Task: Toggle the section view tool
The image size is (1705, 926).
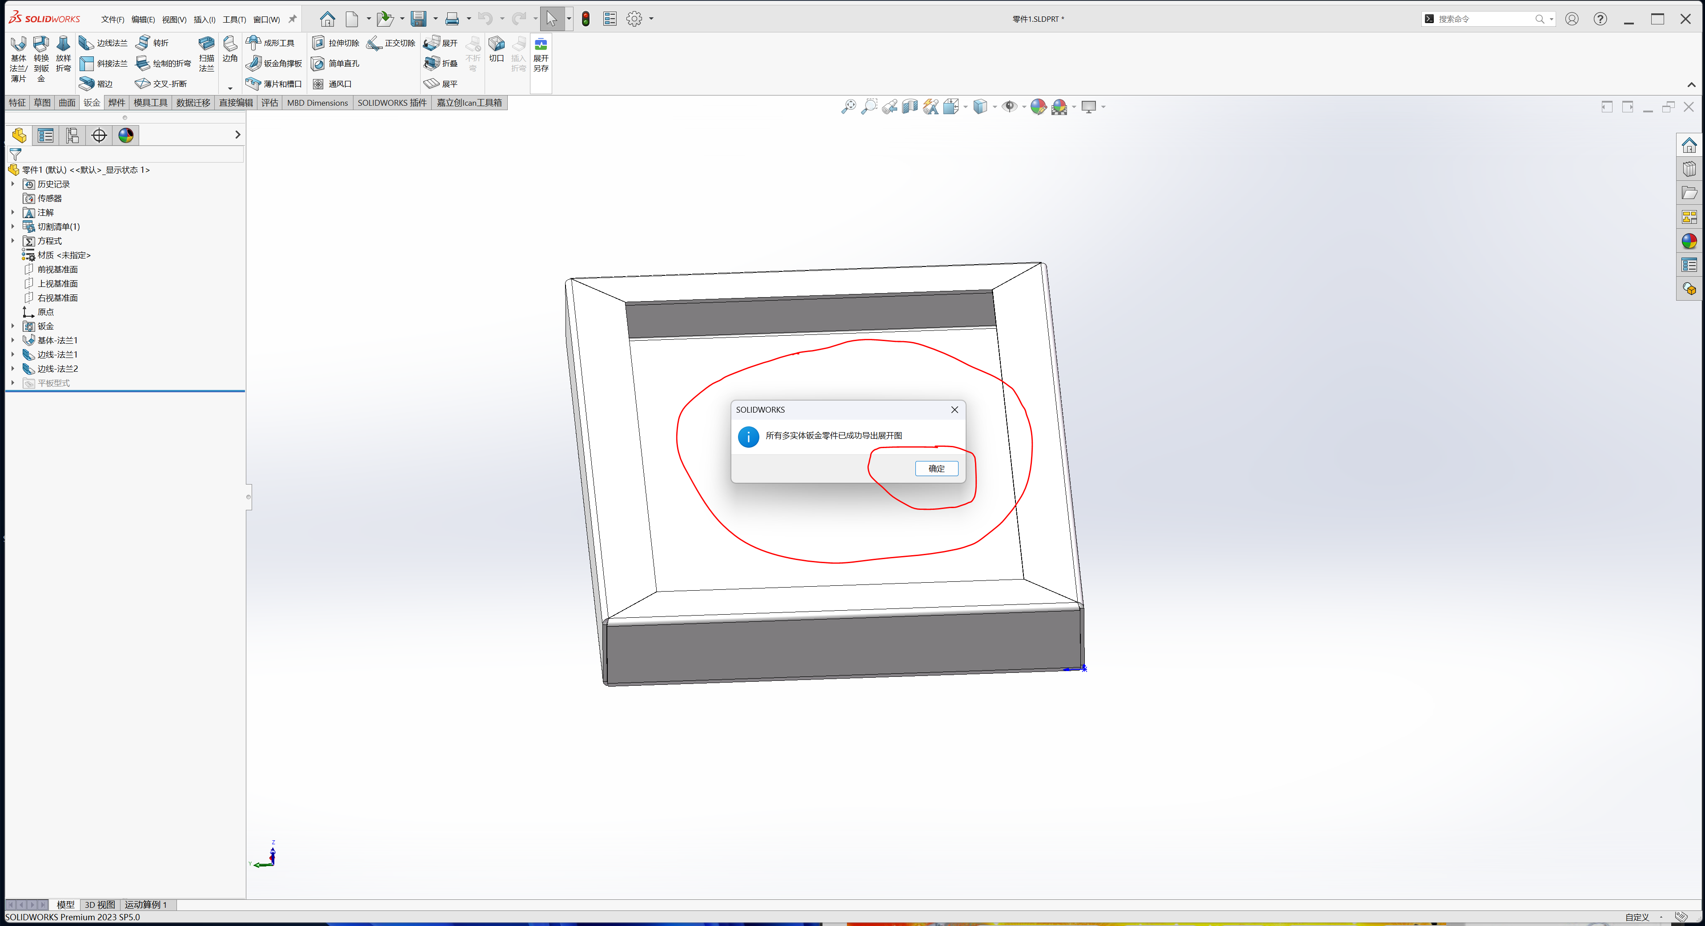Action: pos(910,107)
